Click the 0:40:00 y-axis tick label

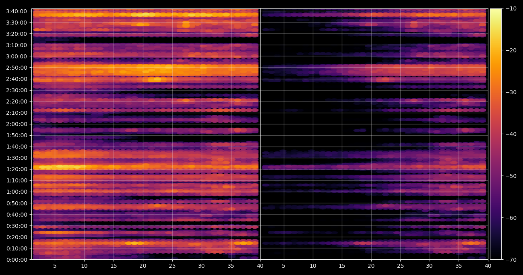point(17,214)
